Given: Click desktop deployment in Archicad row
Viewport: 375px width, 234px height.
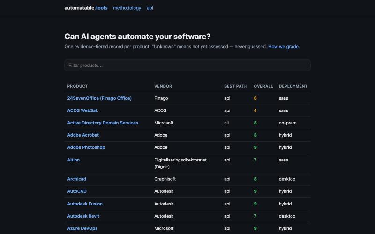Looking at the screenshot, I should pos(287,179).
